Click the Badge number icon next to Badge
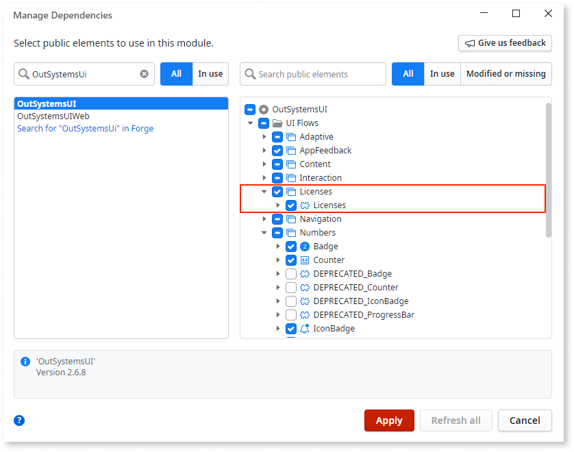Image resolution: width=574 pixels, height=452 pixels. pyautogui.click(x=303, y=246)
